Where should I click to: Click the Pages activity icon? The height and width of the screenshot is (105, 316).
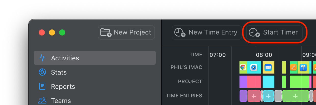294,67
